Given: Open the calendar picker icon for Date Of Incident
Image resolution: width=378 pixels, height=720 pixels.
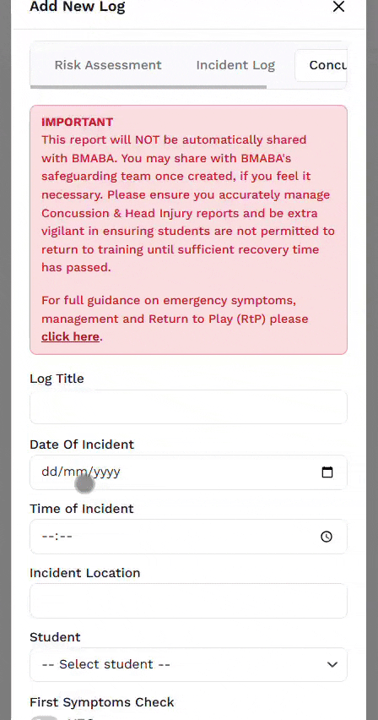Looking at the screenshot, I should 327,472.
